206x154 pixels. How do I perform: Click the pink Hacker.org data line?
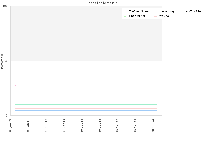click(x=86, y=85)
